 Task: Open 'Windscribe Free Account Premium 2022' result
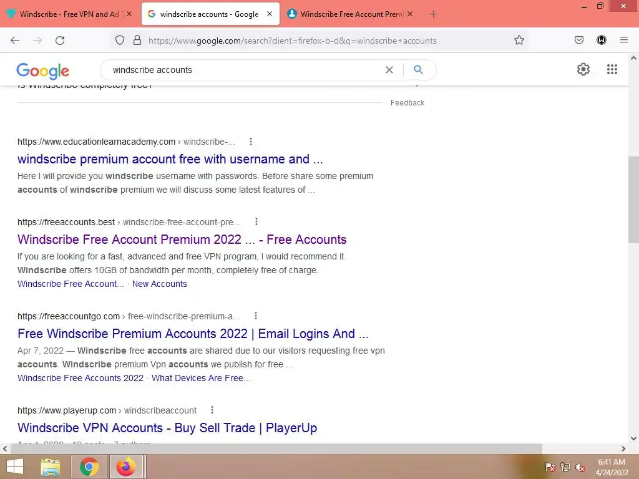tap(182, 239)
